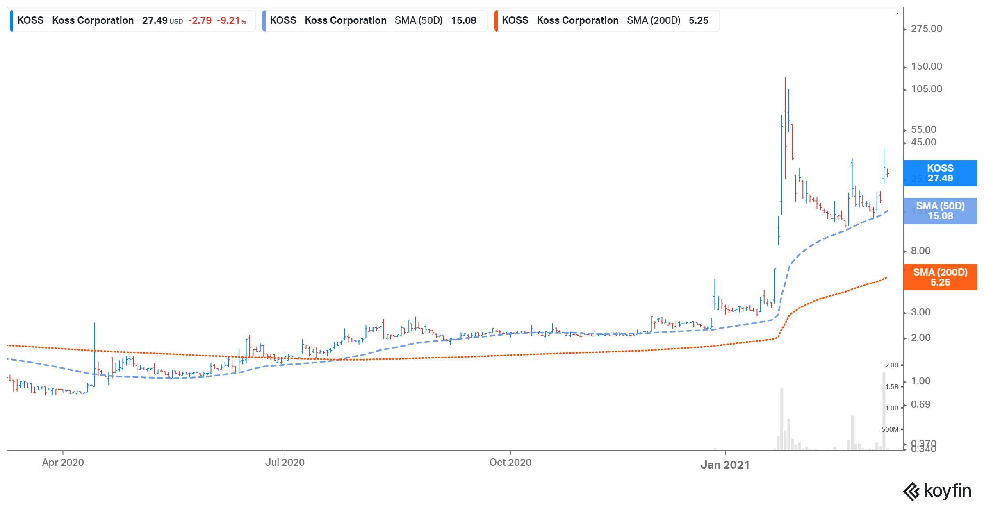Click the -2.79 price change value

pyautogui.click(x=200, y=20)
